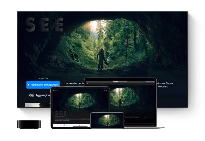Tap the share icon on the iPad

[106, 91]
